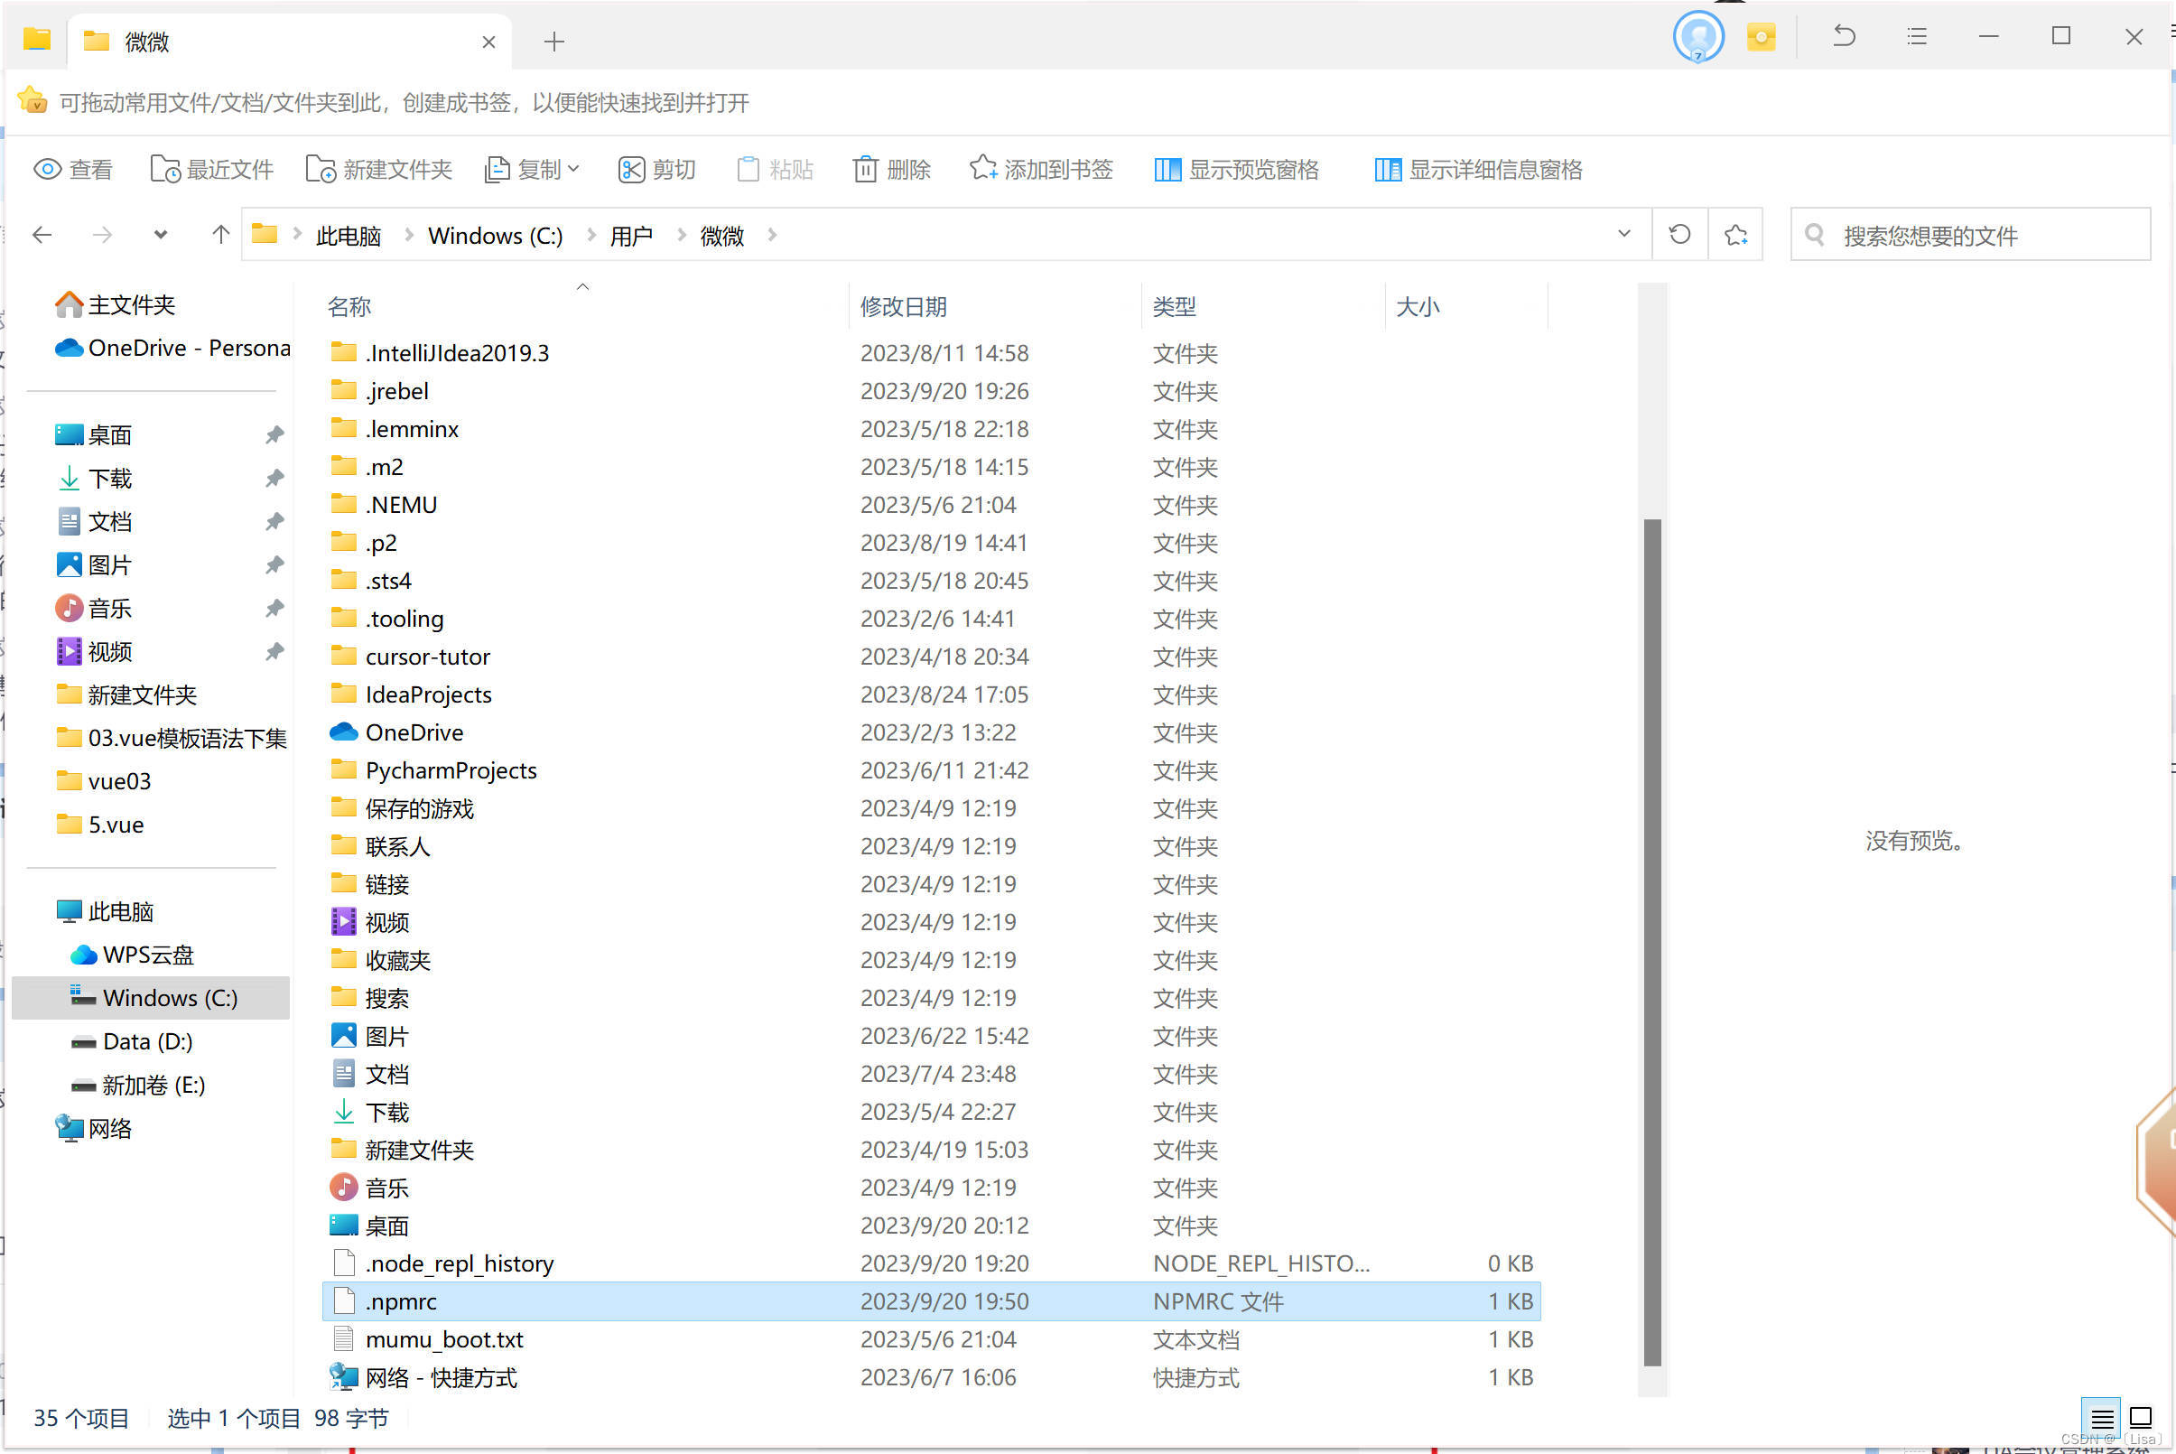
Task: Click the vertical scrollbar thumb
Action: [x=1651, y=941]
